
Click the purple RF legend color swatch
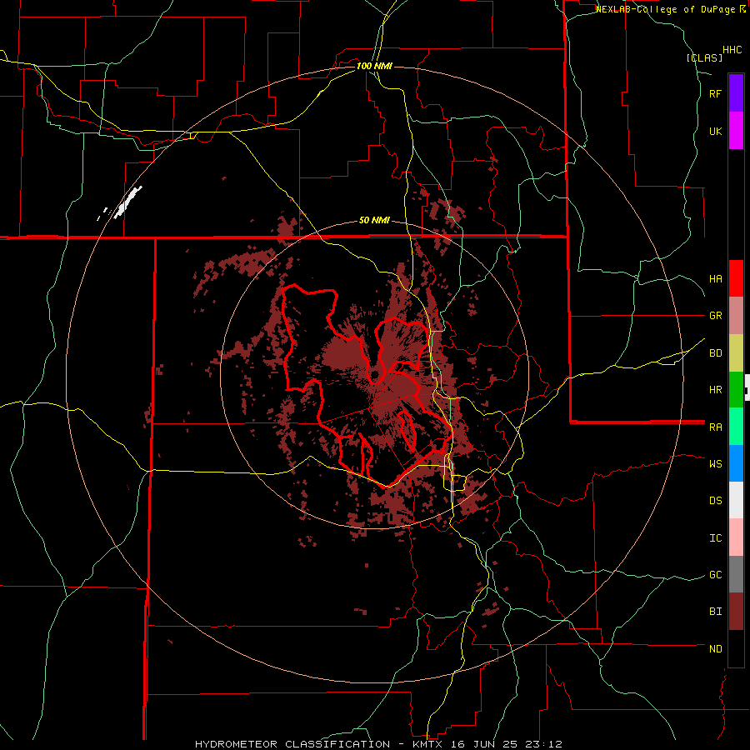point(736,93)
